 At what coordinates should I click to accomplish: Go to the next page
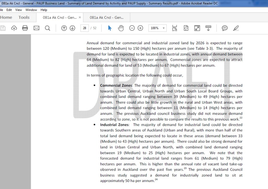click(x=72, y=28)
